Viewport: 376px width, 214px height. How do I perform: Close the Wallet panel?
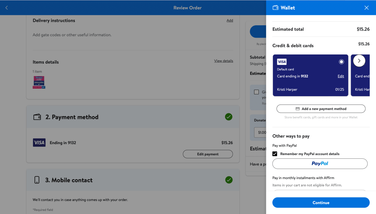pyautogui.click(x=366, y=7)
